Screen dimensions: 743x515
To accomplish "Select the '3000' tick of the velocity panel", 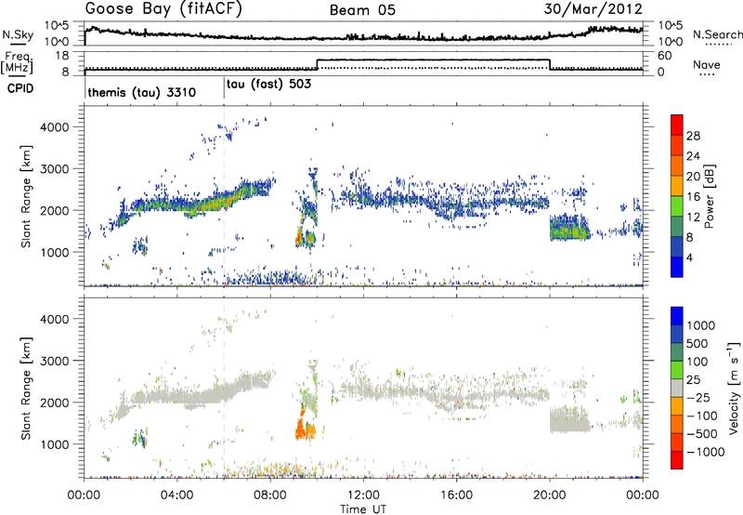I will coord(54,361).
